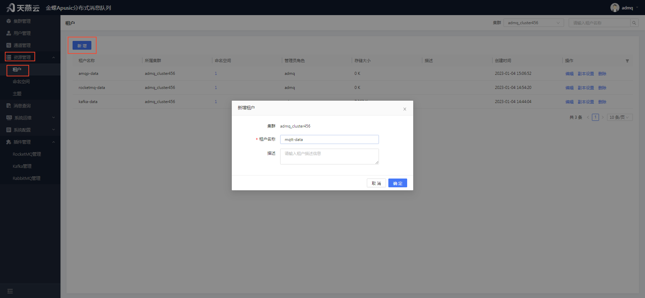Open the 10 条/页 page size dropdown
This screenshot has width=645, height=298.
tap(620, 117)
